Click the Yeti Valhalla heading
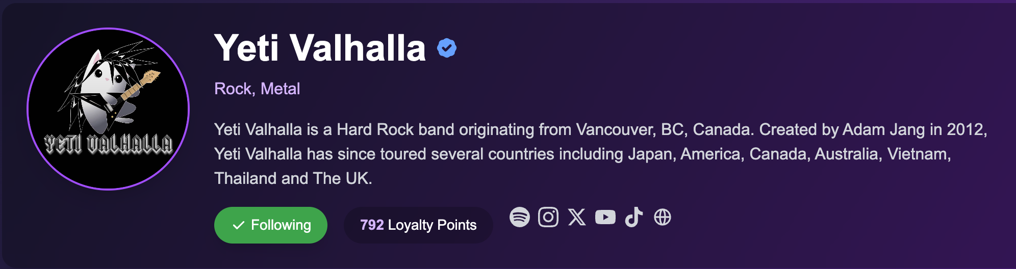Viewport: 1016px width, 269px height. (x=320, y=48)
